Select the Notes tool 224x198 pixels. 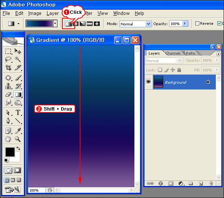point(8,131)
